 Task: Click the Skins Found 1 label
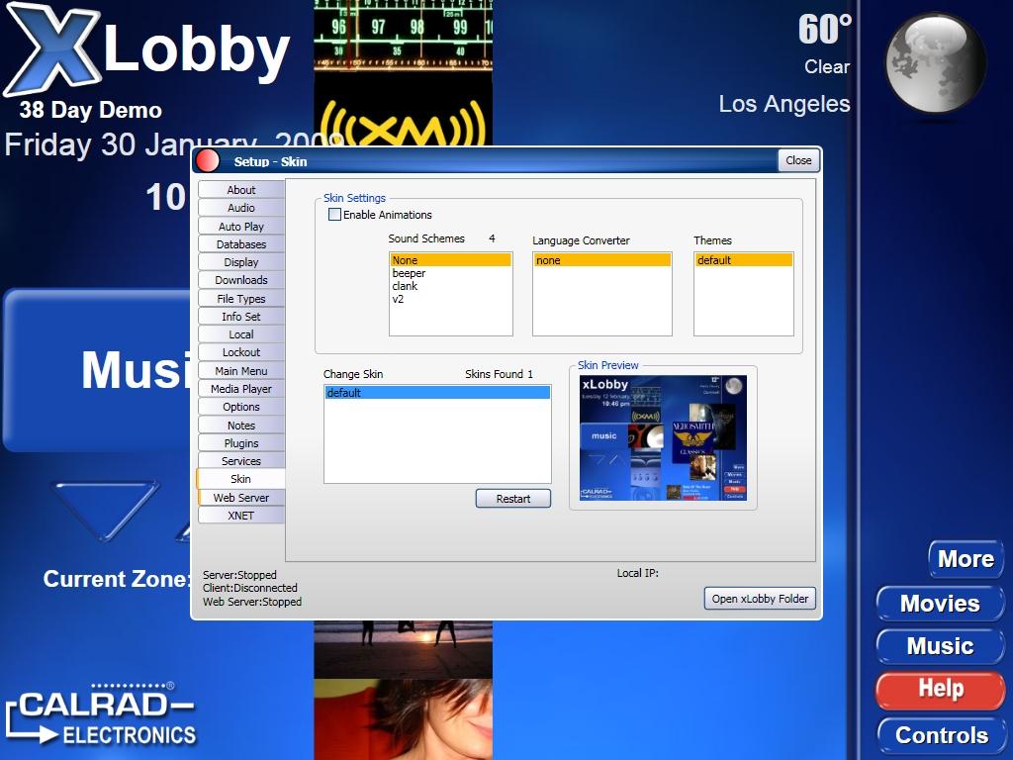coord(499,373)
